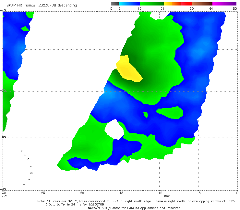240x210 pixels.
Task: Click the longitude label -30
Action: pos(4,193)
